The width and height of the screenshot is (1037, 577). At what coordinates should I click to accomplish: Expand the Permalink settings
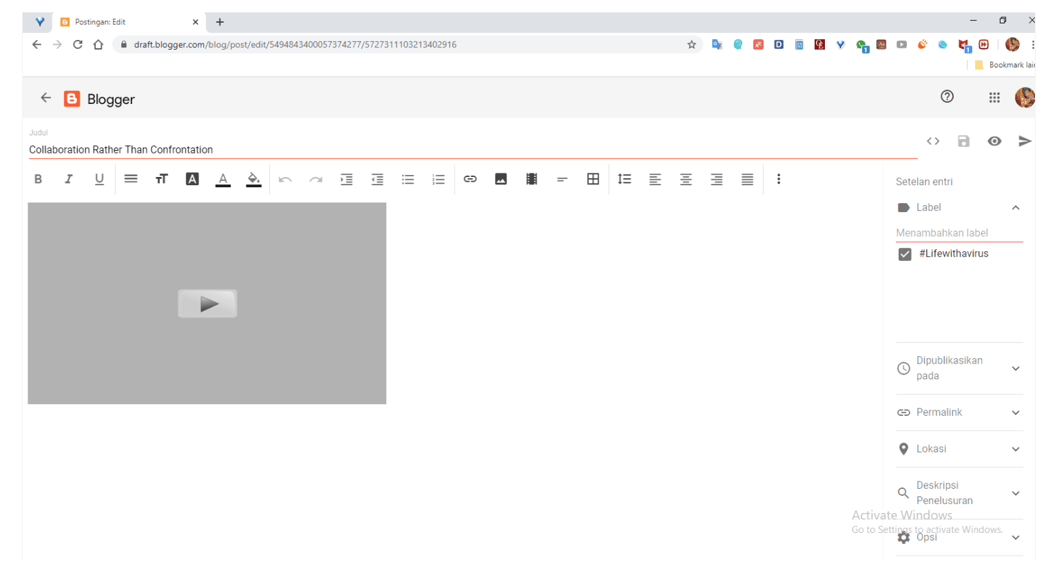[x=1015, y=412]
